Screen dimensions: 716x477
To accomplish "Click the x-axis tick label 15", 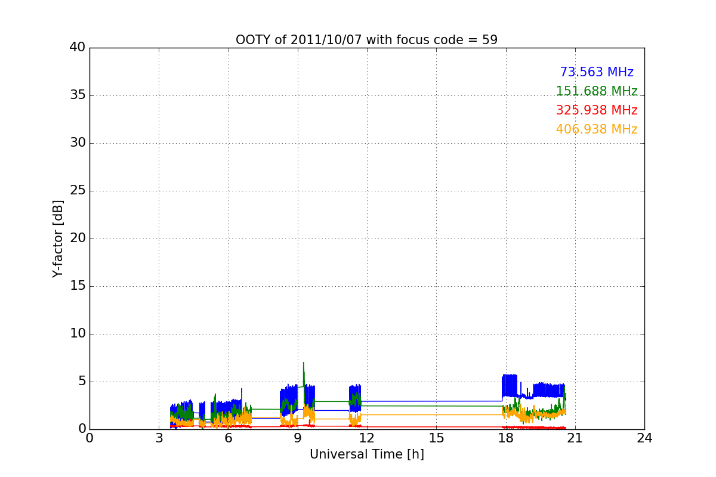I will point(436,438).
